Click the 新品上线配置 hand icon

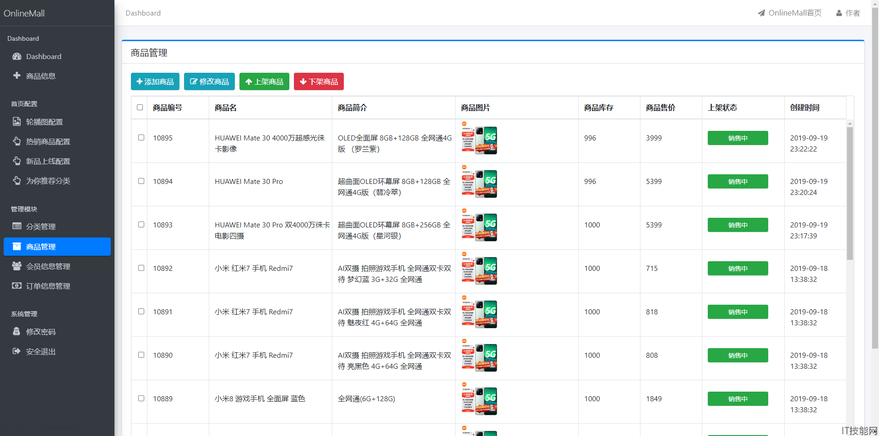pyautogui.click(x=17, y=161)
